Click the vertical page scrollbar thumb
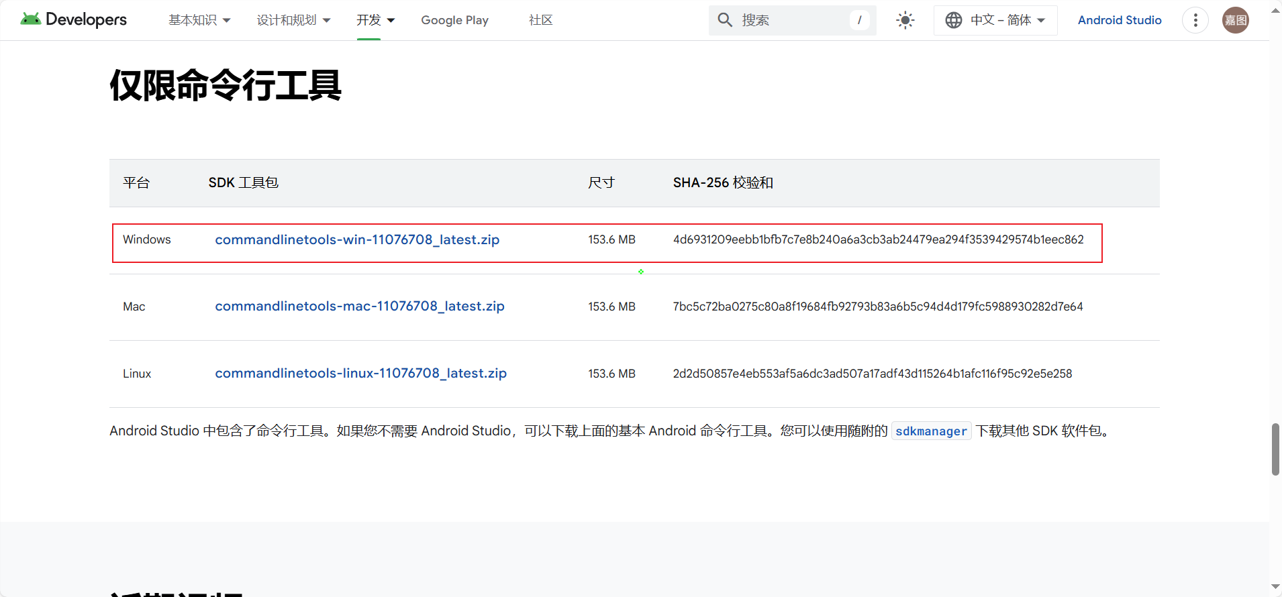The width and height of the screenshot is (1282, 597). coord(1275,449)
